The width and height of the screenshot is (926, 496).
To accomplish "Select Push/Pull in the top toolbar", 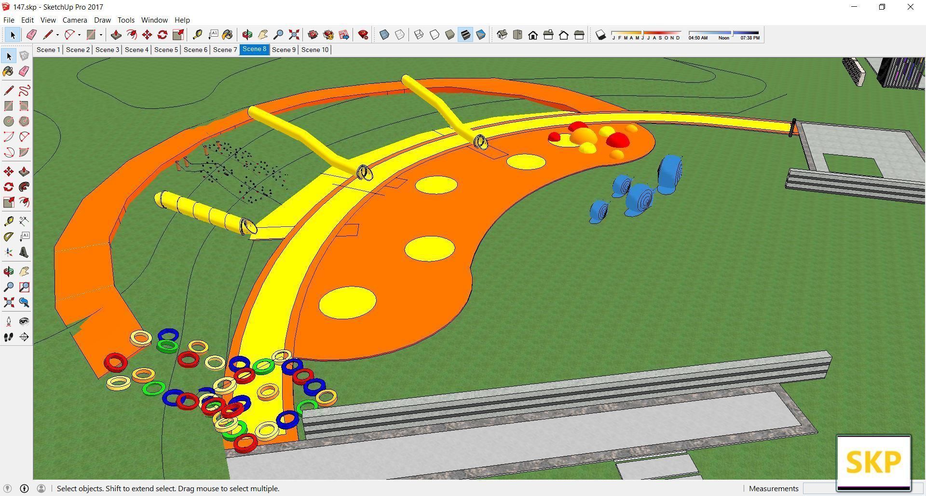I will tap(116, 35).
